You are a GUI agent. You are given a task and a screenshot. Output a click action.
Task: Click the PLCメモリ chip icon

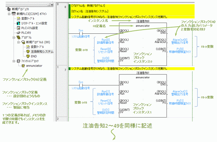click(x=18, y=33)
